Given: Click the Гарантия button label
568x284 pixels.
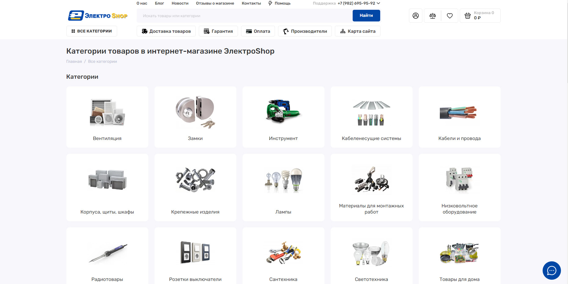Looking at the screenshot, I should 222,31.
